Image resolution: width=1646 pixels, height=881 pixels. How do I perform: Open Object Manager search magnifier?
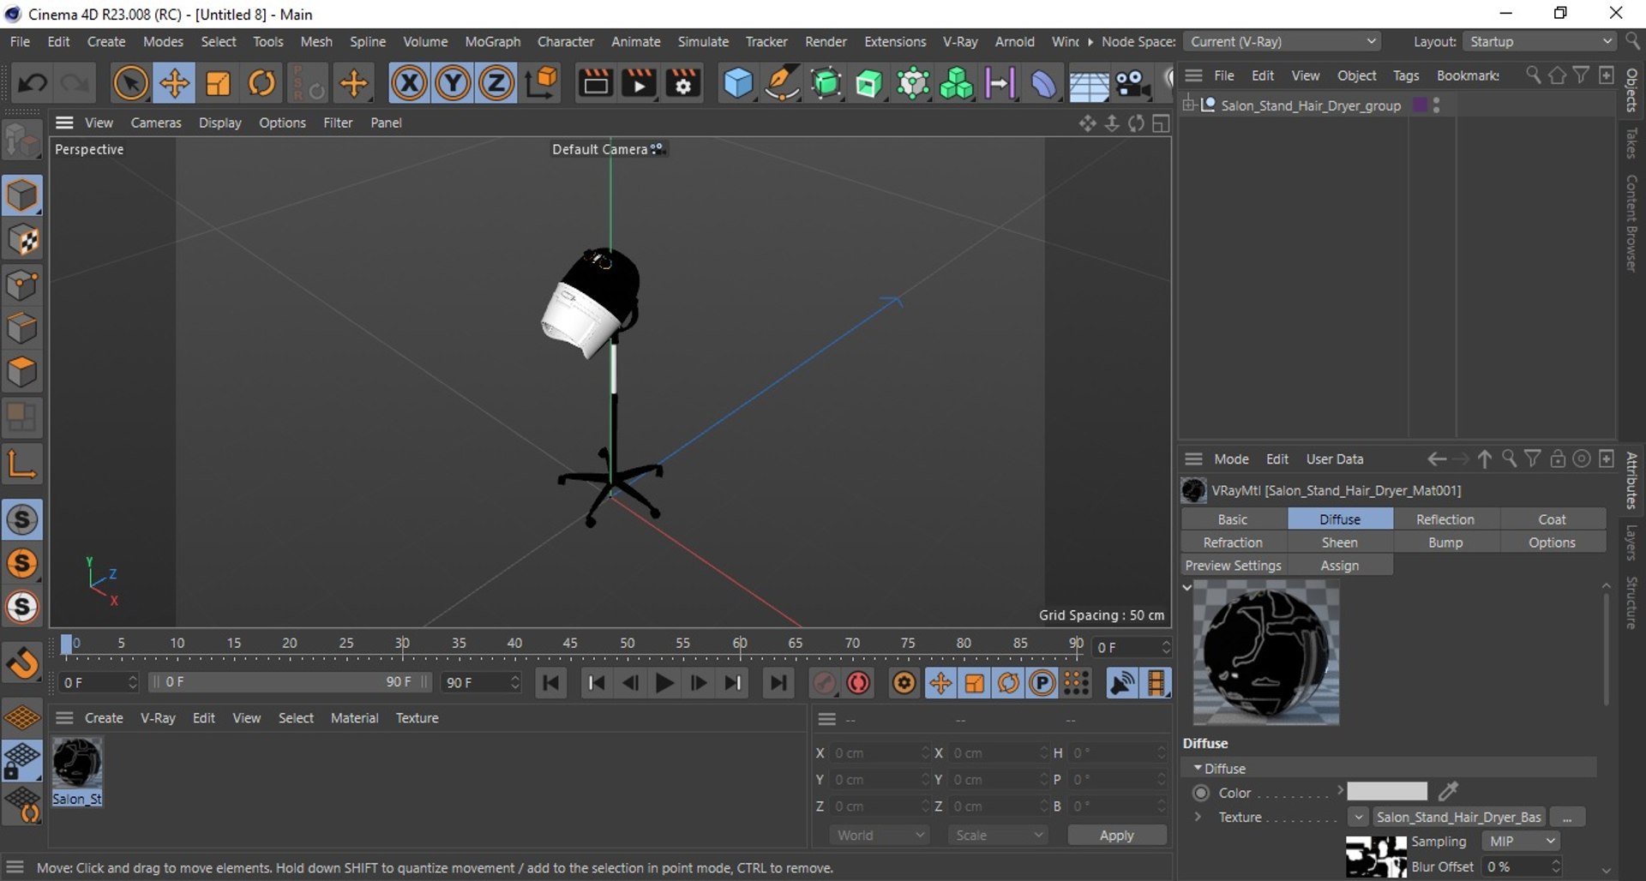pos(1533,75)
